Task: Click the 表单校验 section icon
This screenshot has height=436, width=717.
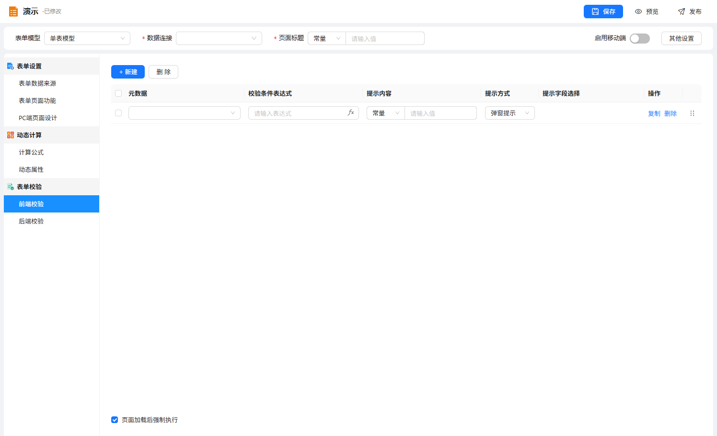Action: [x=11, y=187]
